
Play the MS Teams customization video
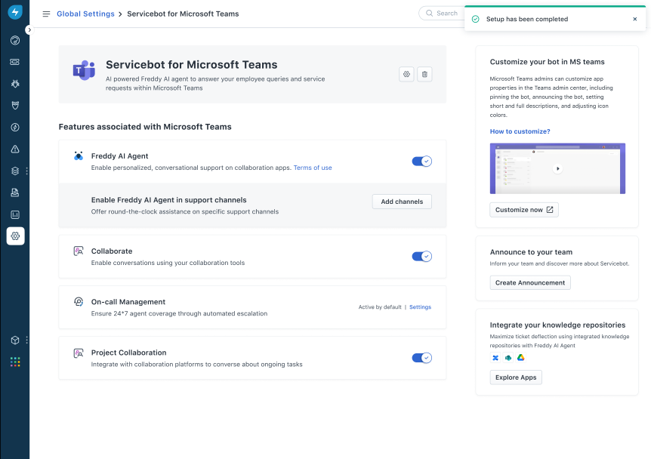coord(557,168)
